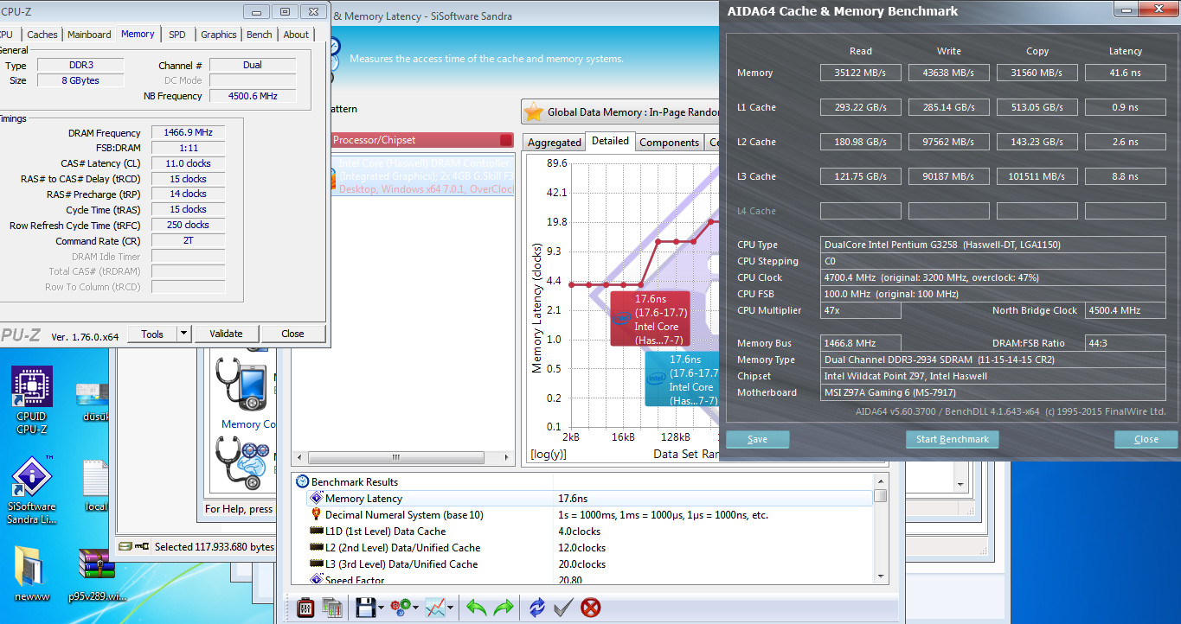Click the Benchmark Results clock icon
This screenshot has width=1181, height=624.
click(302, 482)
